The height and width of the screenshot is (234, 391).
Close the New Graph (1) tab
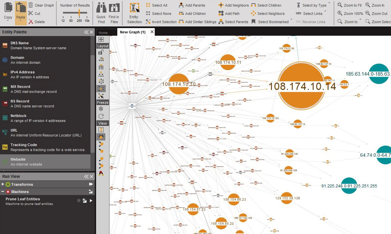(152, 32)
